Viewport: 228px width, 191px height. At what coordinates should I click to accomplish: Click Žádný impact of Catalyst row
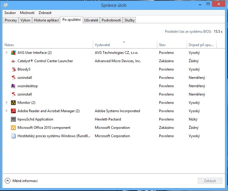(x=194, y=61)
